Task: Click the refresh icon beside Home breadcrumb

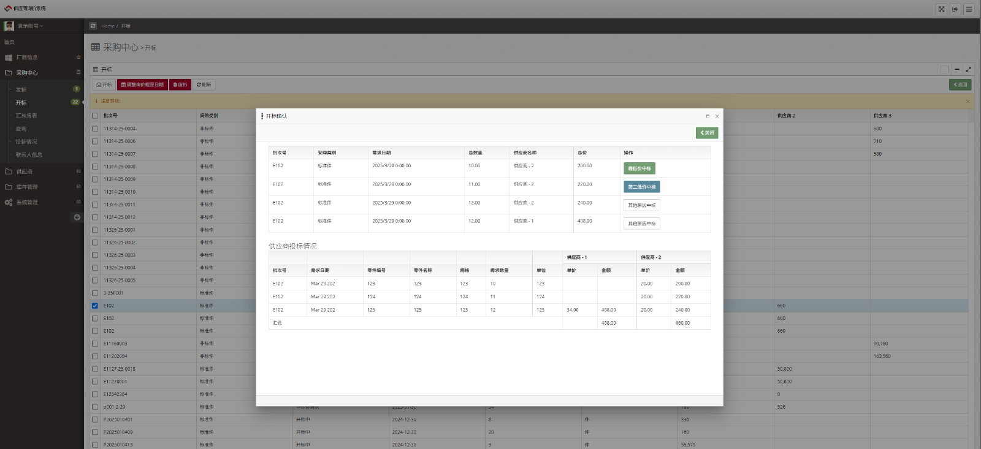Action: pyautogui.click(x=93, y=26)
